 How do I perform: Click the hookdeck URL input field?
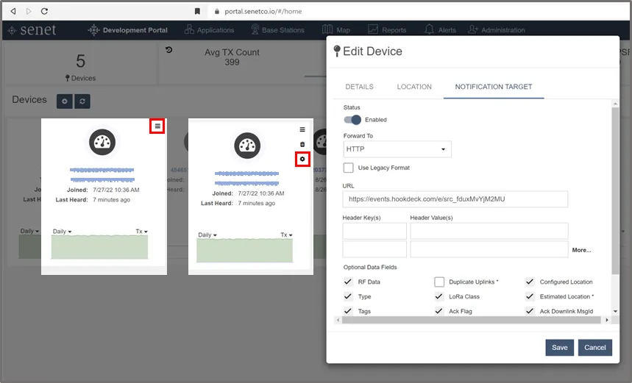coord(455,199)
